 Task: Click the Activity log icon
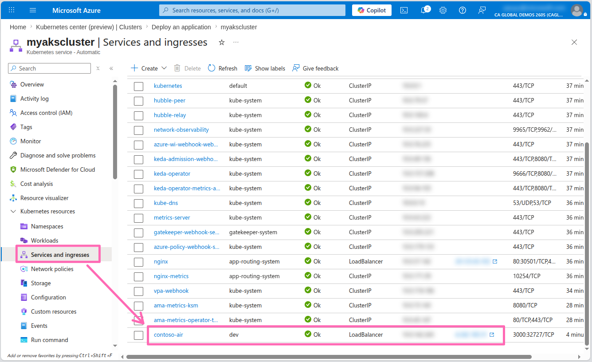coord(13,98)
